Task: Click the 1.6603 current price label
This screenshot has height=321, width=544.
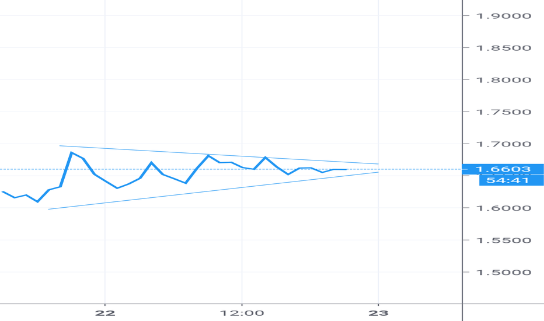Action: pos(503,169)
